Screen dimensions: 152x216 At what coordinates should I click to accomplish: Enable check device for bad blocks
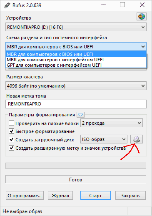(x=11, y=123)
